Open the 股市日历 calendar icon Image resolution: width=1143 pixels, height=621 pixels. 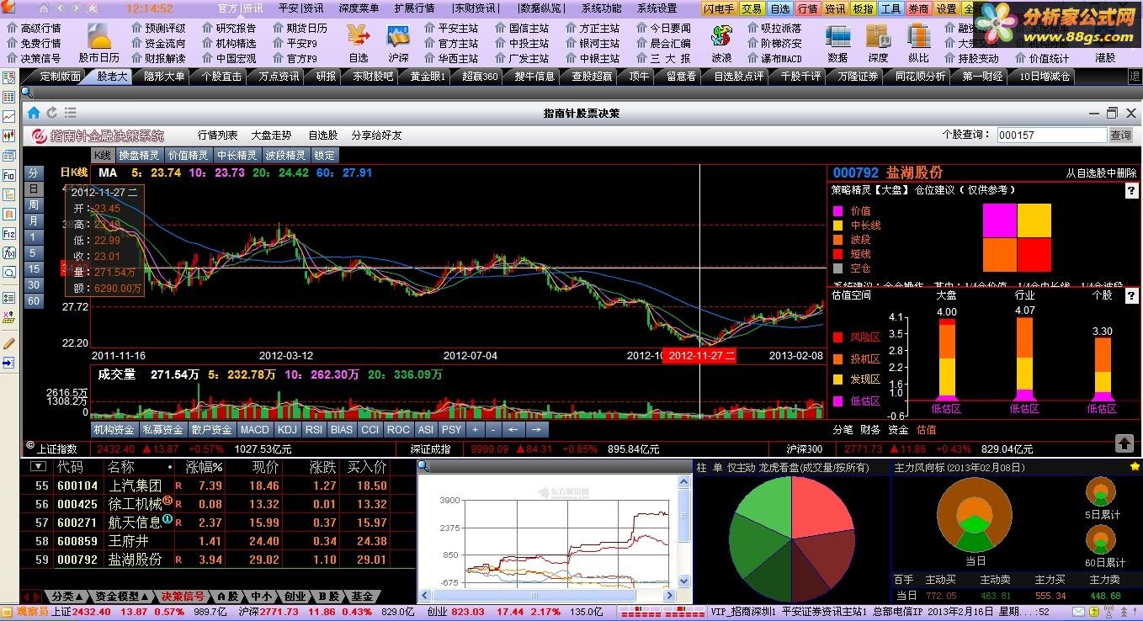click(x=98, y=36)
